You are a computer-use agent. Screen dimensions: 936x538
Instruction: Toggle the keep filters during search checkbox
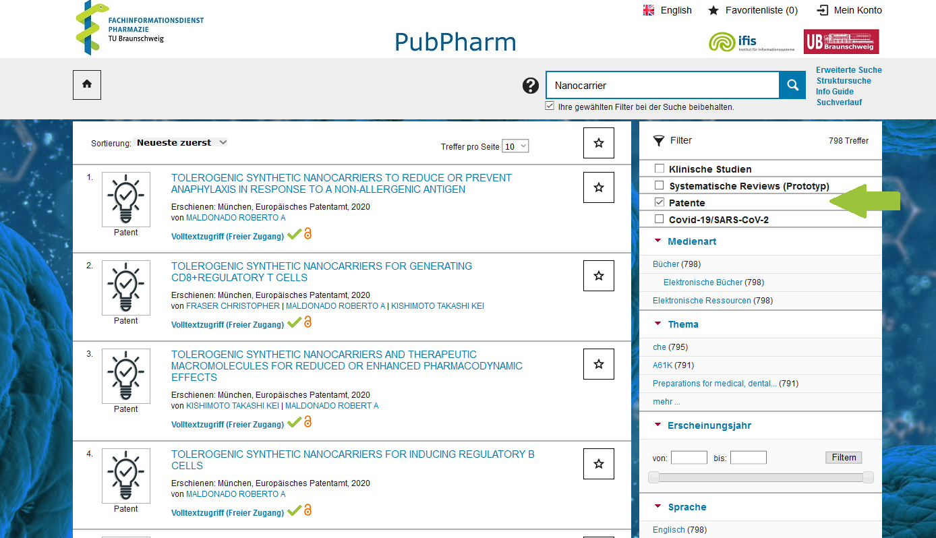[x=550, y=107]
